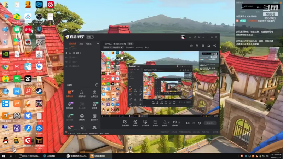Start recording with the camcorder icon
This screenshot has width=283, height=159.
[x=188, y=123]
